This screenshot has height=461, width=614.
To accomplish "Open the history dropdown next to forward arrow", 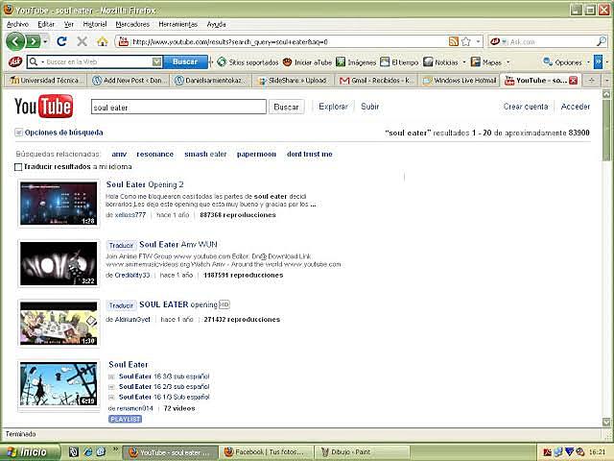I will pyautogui.click(x=46, y=41).
